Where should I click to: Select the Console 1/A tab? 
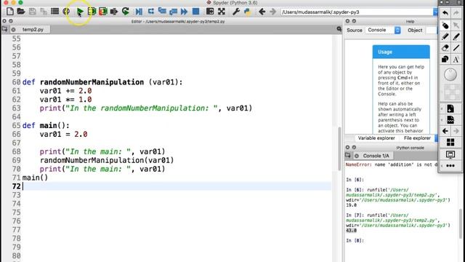(x=376, y=156)
